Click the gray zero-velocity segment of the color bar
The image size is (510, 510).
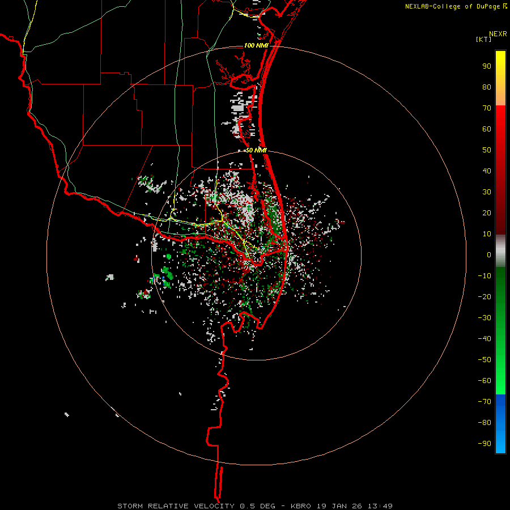[x=500, y=251]
